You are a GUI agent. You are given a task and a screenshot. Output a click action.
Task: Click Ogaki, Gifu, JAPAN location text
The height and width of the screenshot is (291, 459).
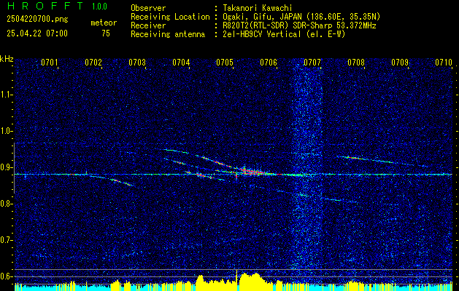click(301, 17)
